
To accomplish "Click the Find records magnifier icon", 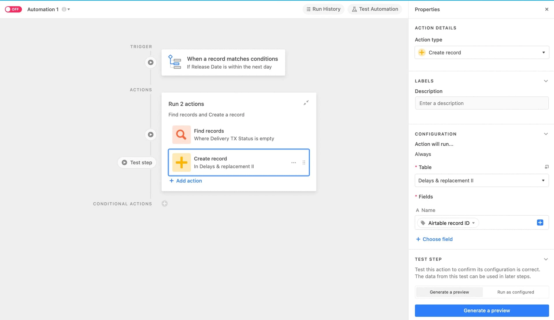I will [x=181, y=135].
